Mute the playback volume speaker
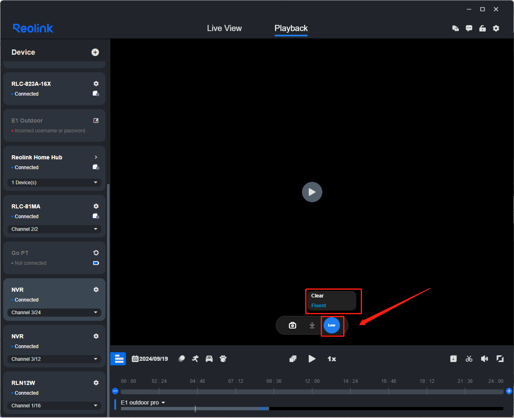Image resolution: width=514 pixels, height=418 pixels. click(485, 359)
